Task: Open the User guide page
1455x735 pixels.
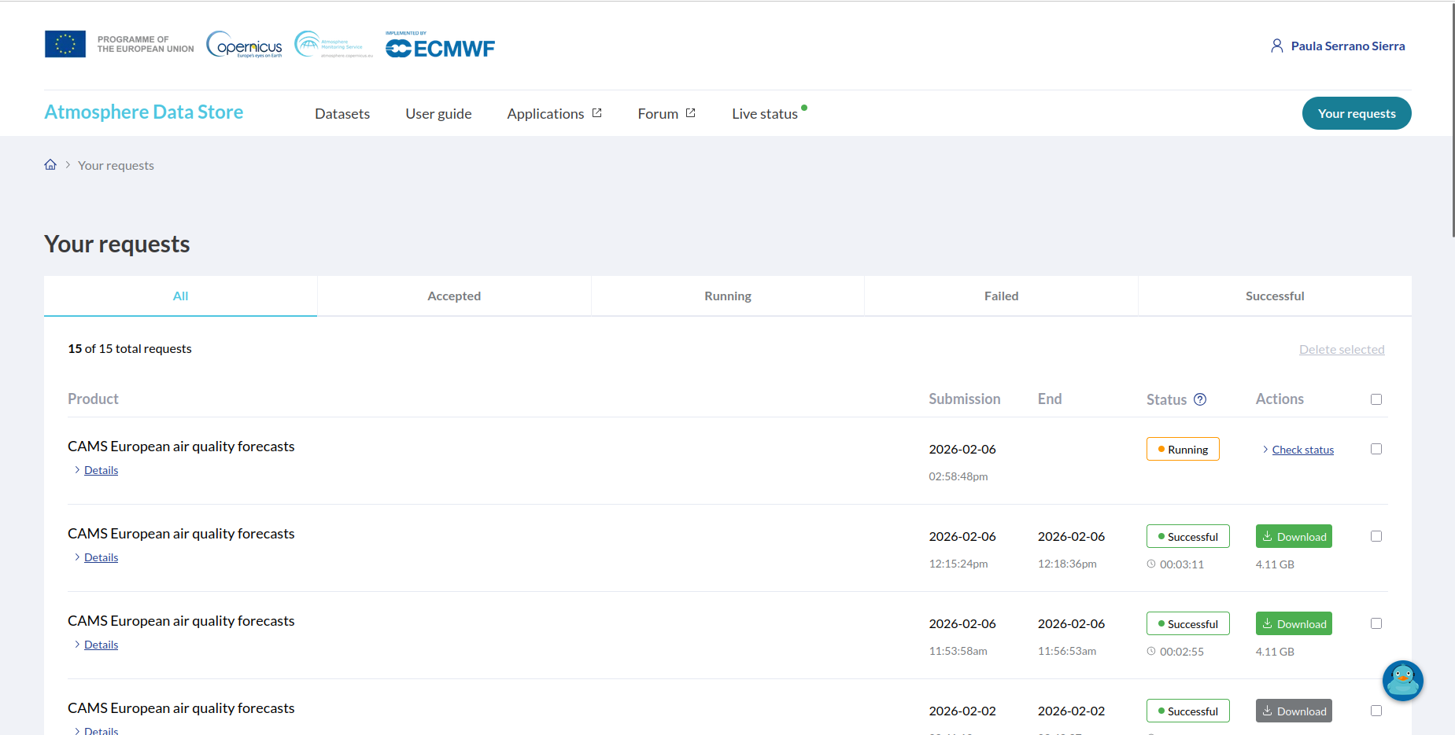Action: tap(438, 114)
